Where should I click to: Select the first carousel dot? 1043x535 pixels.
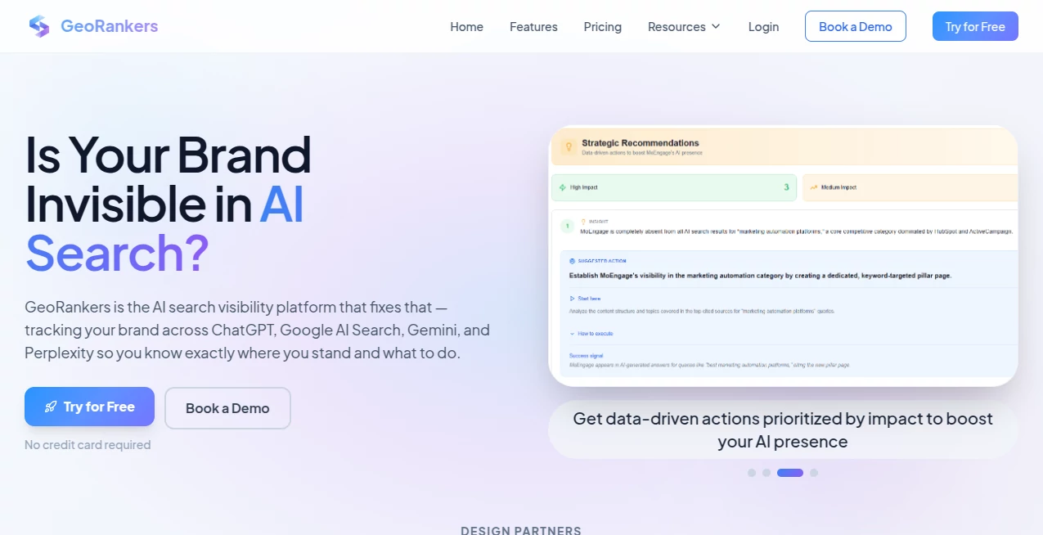pyautogui.click(x=752, y=473)
